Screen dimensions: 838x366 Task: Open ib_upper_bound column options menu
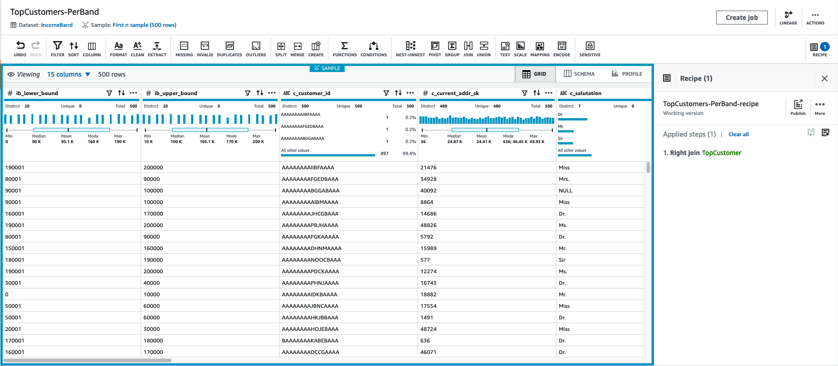(x=272, y=93)
